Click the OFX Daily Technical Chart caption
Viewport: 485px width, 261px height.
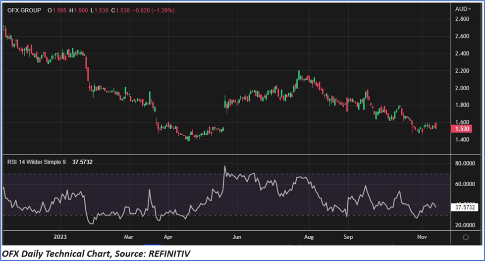(96, 254)
